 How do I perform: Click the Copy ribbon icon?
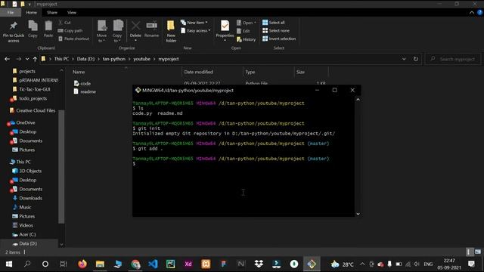(x=33, y=29)
